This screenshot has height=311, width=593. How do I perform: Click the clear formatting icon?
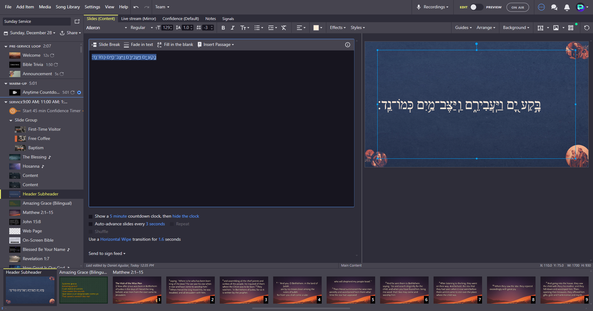coord(284,28)
